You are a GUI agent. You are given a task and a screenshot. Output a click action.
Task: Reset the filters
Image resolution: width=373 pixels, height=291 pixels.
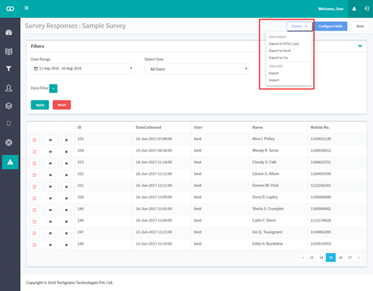click(62, 105)
